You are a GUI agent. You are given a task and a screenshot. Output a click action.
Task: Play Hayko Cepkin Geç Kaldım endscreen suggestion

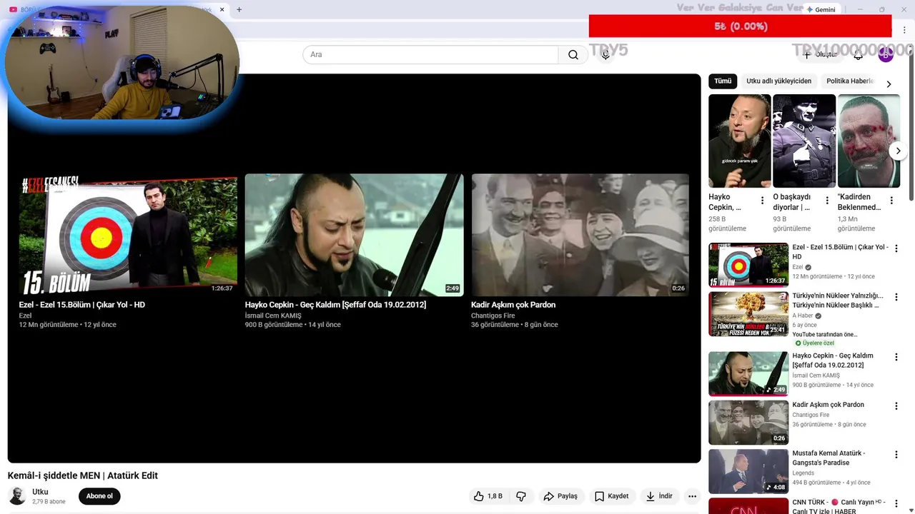tap(354, 236)
